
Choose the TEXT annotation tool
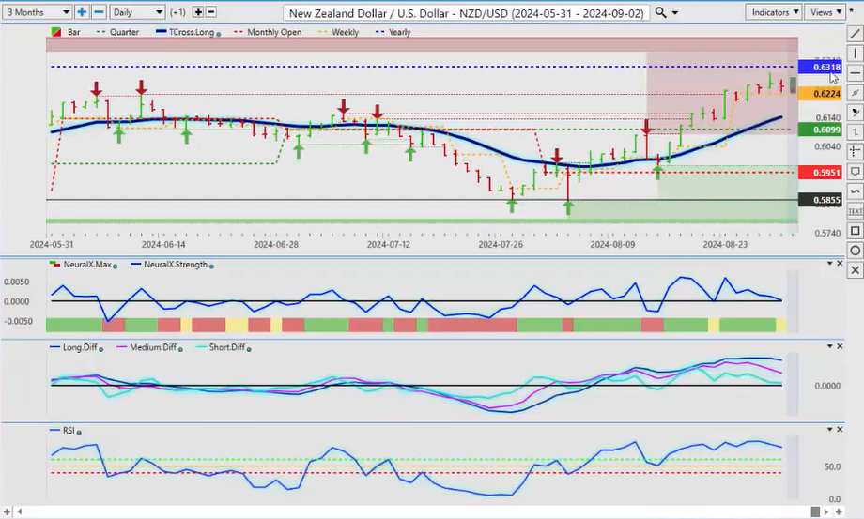[x=855, y=211]
